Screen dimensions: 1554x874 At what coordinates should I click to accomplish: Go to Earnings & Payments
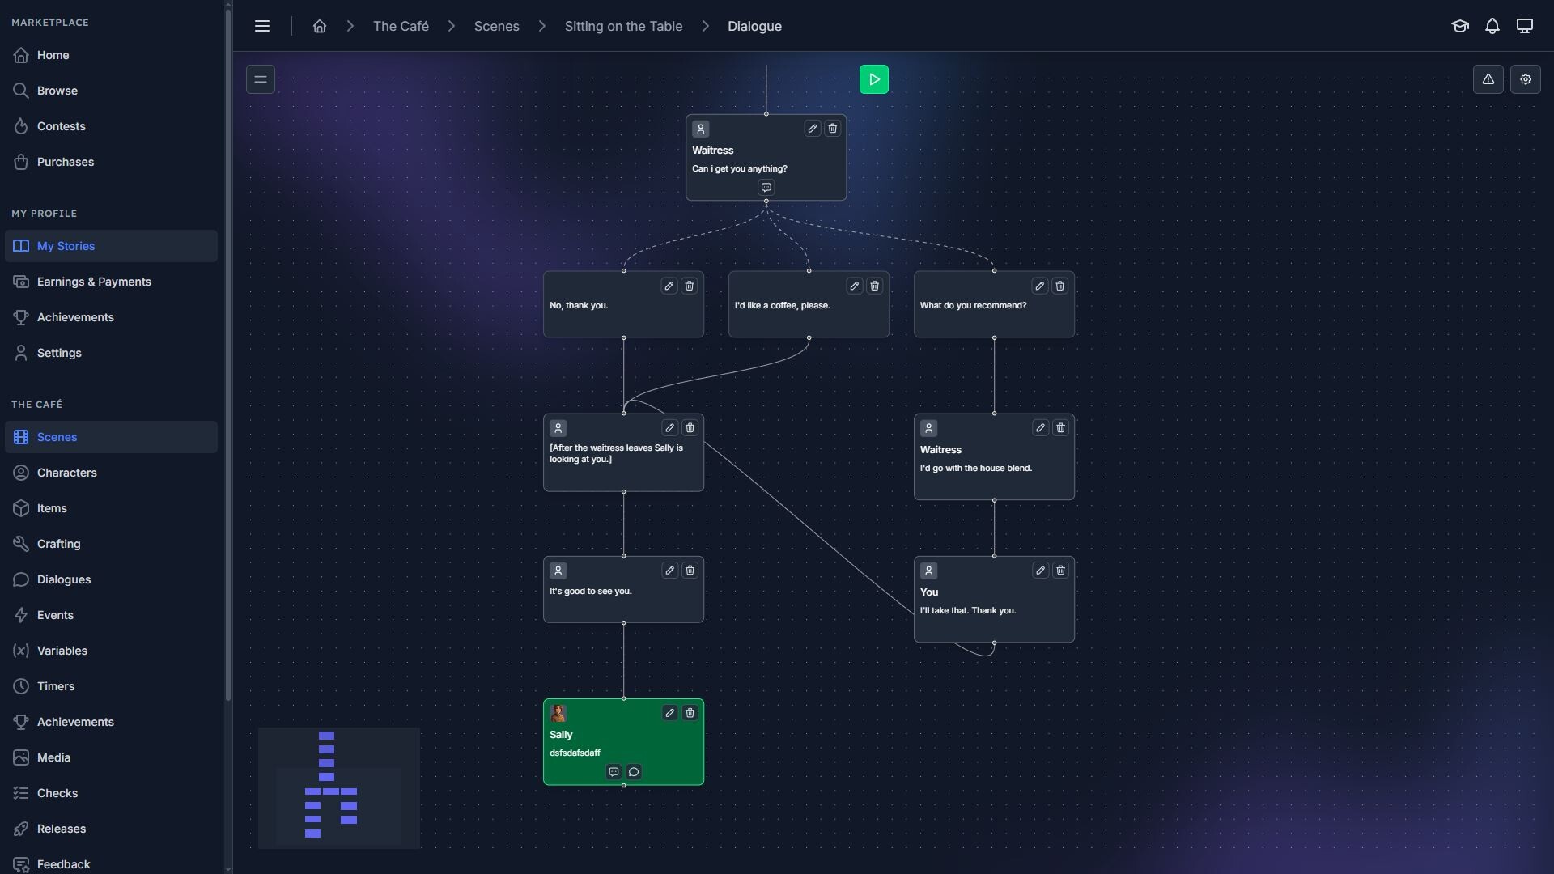tap(94, 282)
